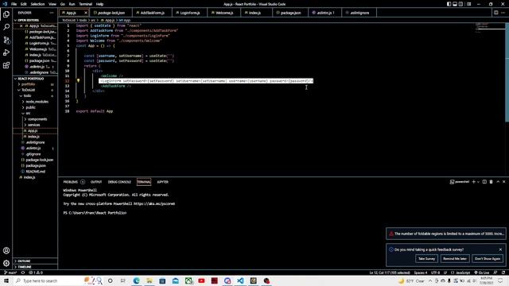Open Windows Start menu

[x=6, y=280]
